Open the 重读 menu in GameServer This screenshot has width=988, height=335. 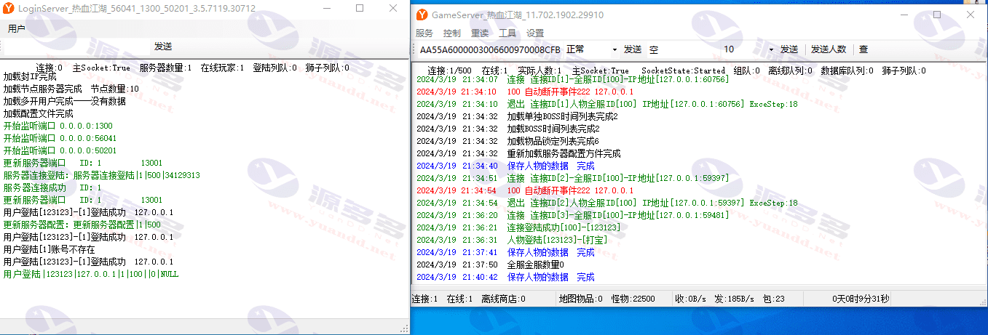click(x=480, y=33)
